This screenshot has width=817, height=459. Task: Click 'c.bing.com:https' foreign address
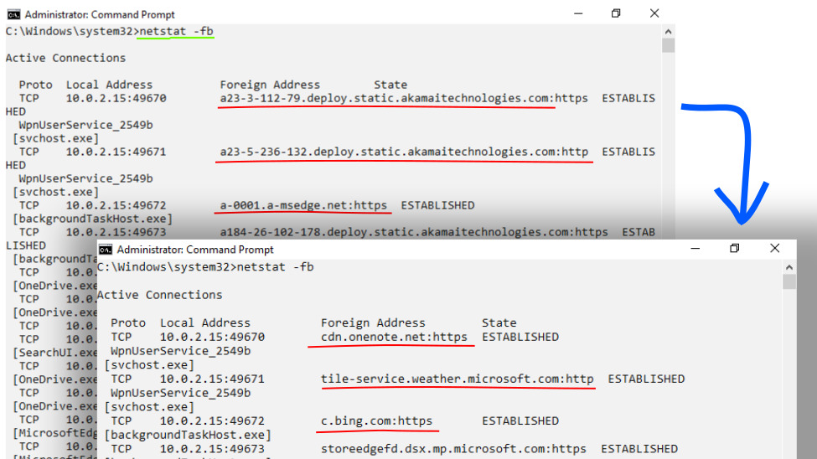376,420
